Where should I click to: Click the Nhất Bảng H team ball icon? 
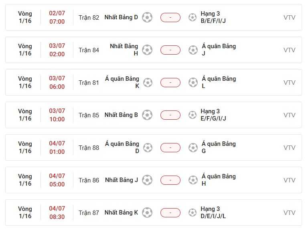147,50
